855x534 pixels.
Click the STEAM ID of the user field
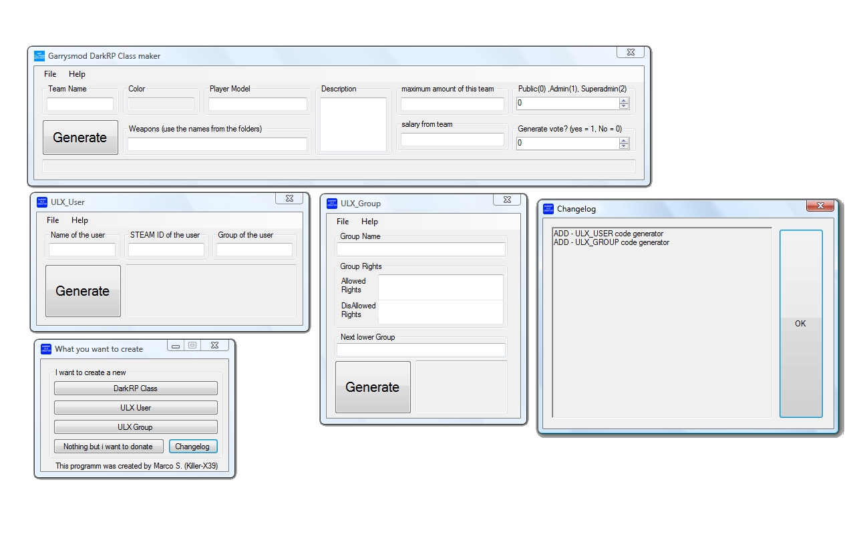(x=166, y=250)
